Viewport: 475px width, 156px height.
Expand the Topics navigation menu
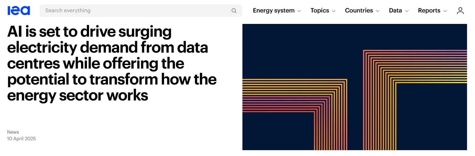tap(320, 10)
